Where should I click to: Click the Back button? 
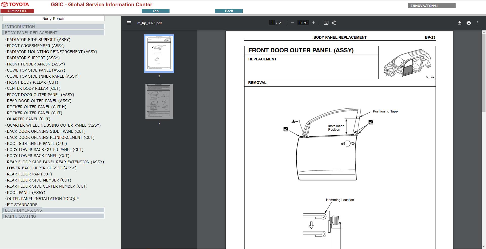click(x=229, y=11)
